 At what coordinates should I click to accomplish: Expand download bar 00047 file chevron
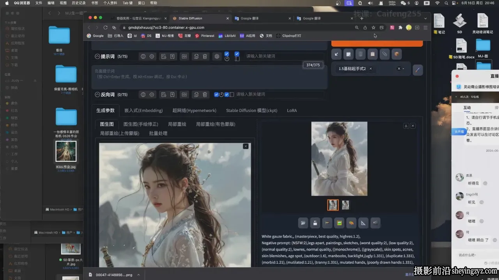click(138, 275)
